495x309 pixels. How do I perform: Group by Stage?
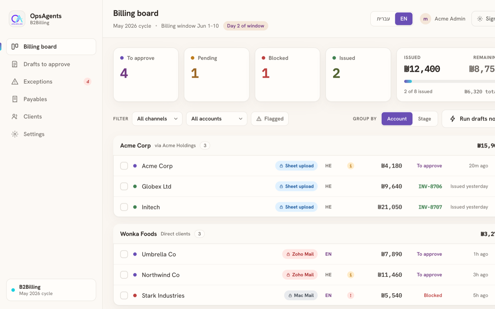click(424, 119)
